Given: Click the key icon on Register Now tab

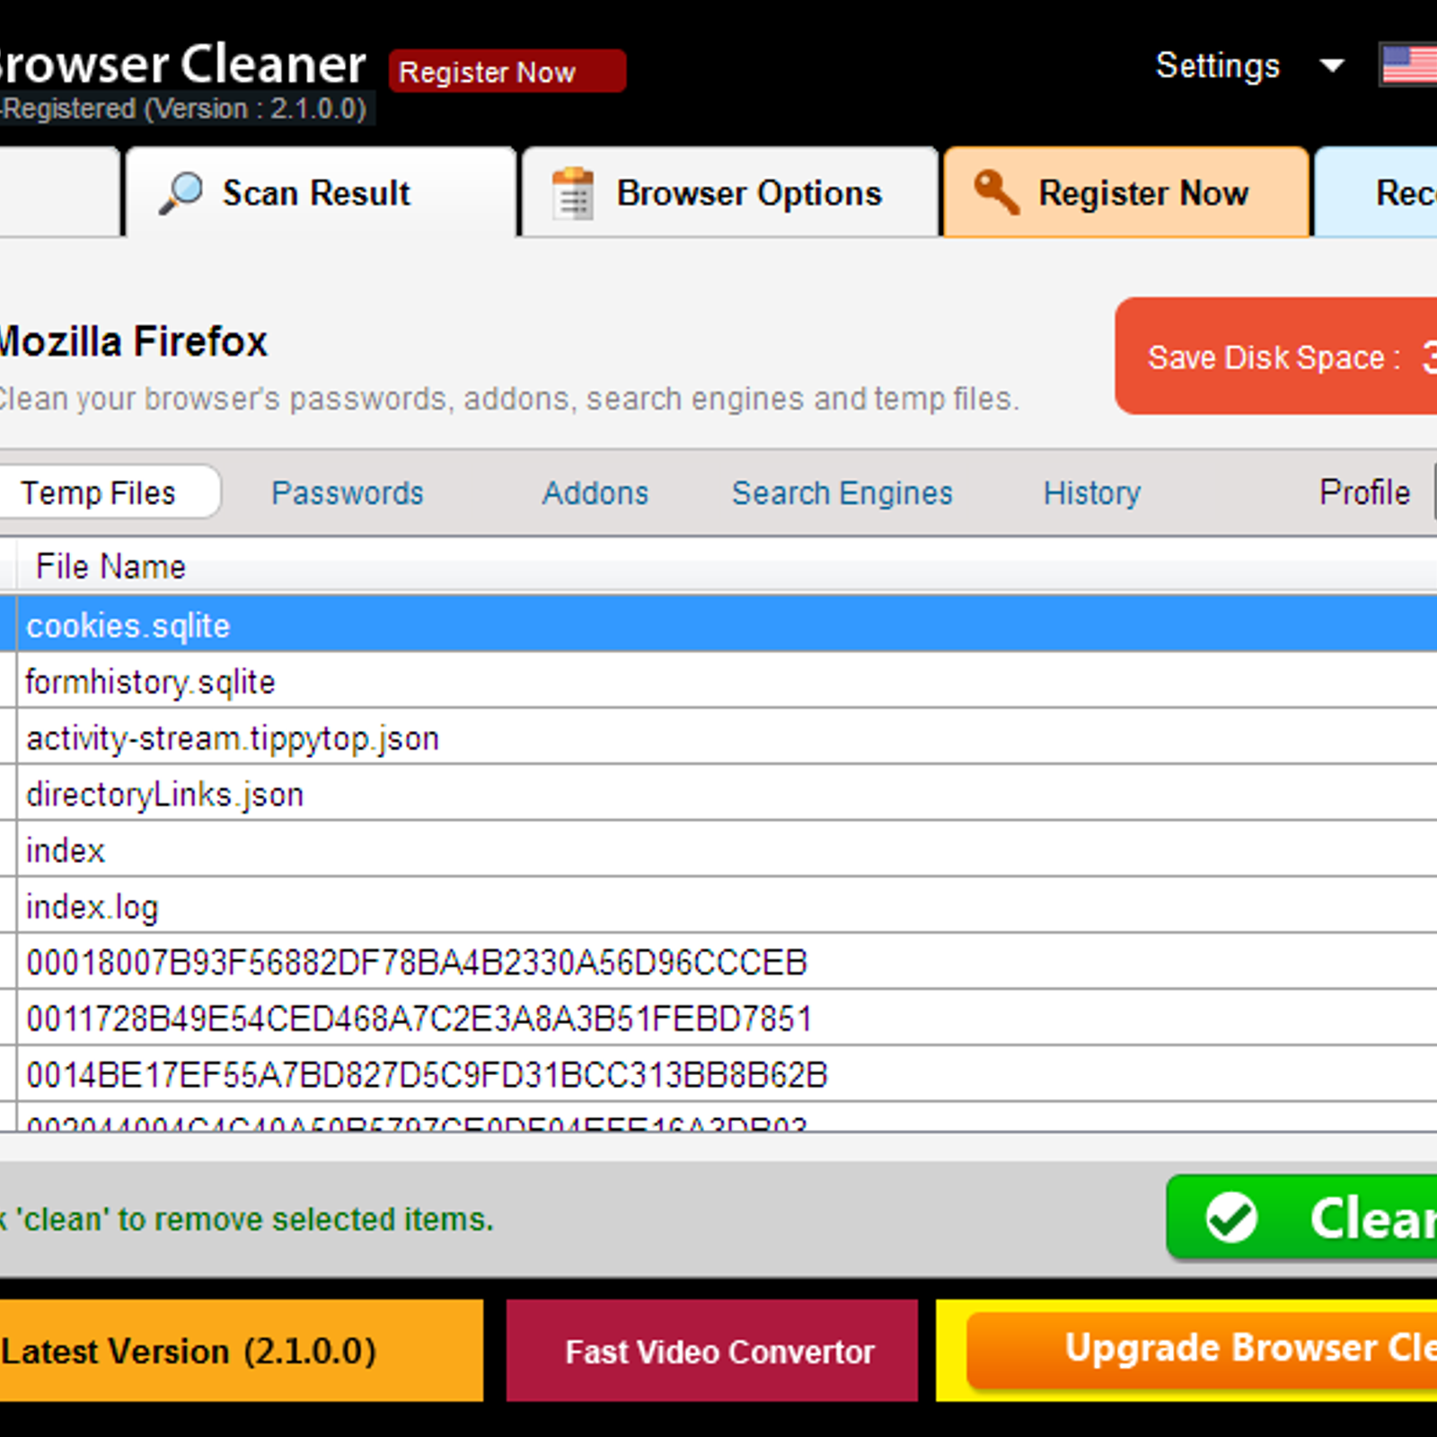Looking at the screenshot, I should coord(997,192).
